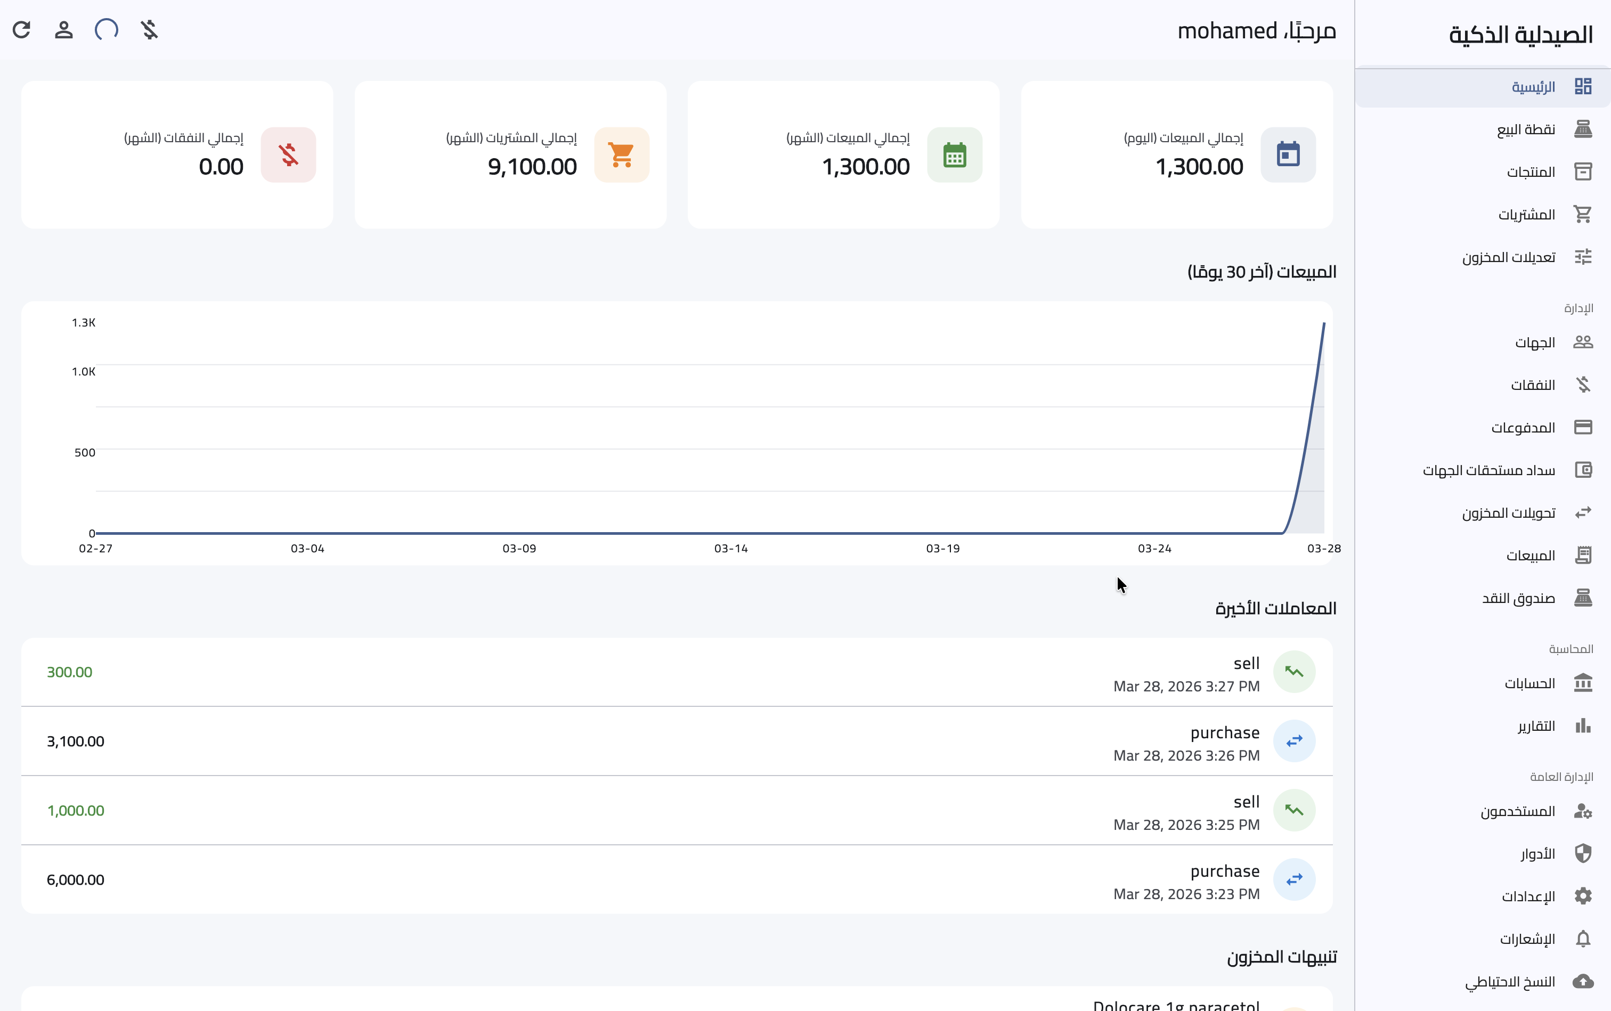1611x1011 pixels.
Task: Open النسخ الاحتياطي backup page
Action: coord(1509,982)
